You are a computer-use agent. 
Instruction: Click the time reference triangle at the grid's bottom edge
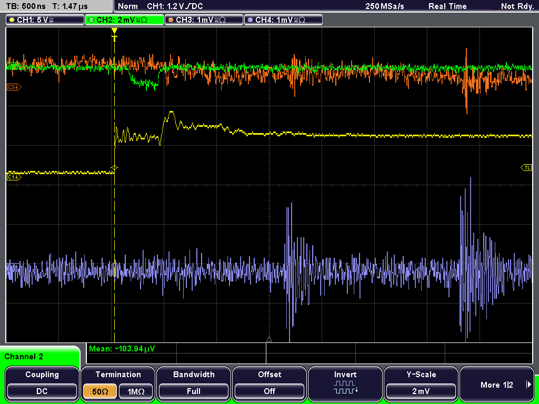pyautogui.click(x=269, y=339)
